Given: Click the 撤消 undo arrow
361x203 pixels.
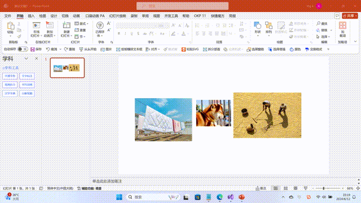Looking at the screenshot, I should 48,49.
